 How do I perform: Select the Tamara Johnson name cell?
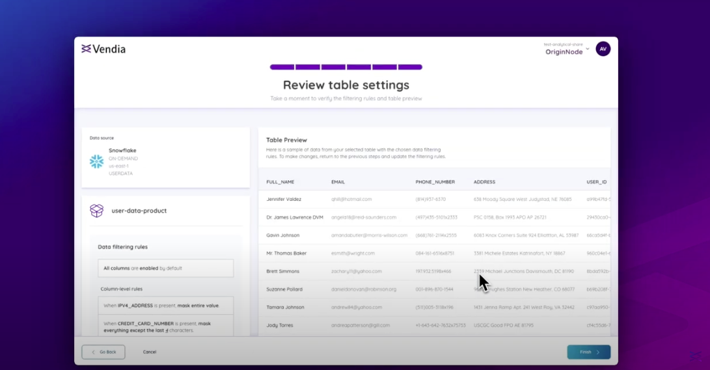285,307
